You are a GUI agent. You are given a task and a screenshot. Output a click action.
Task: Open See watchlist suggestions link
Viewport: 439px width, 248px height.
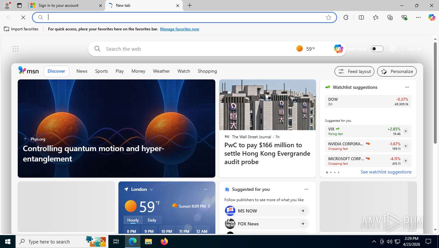pos(386,172)
